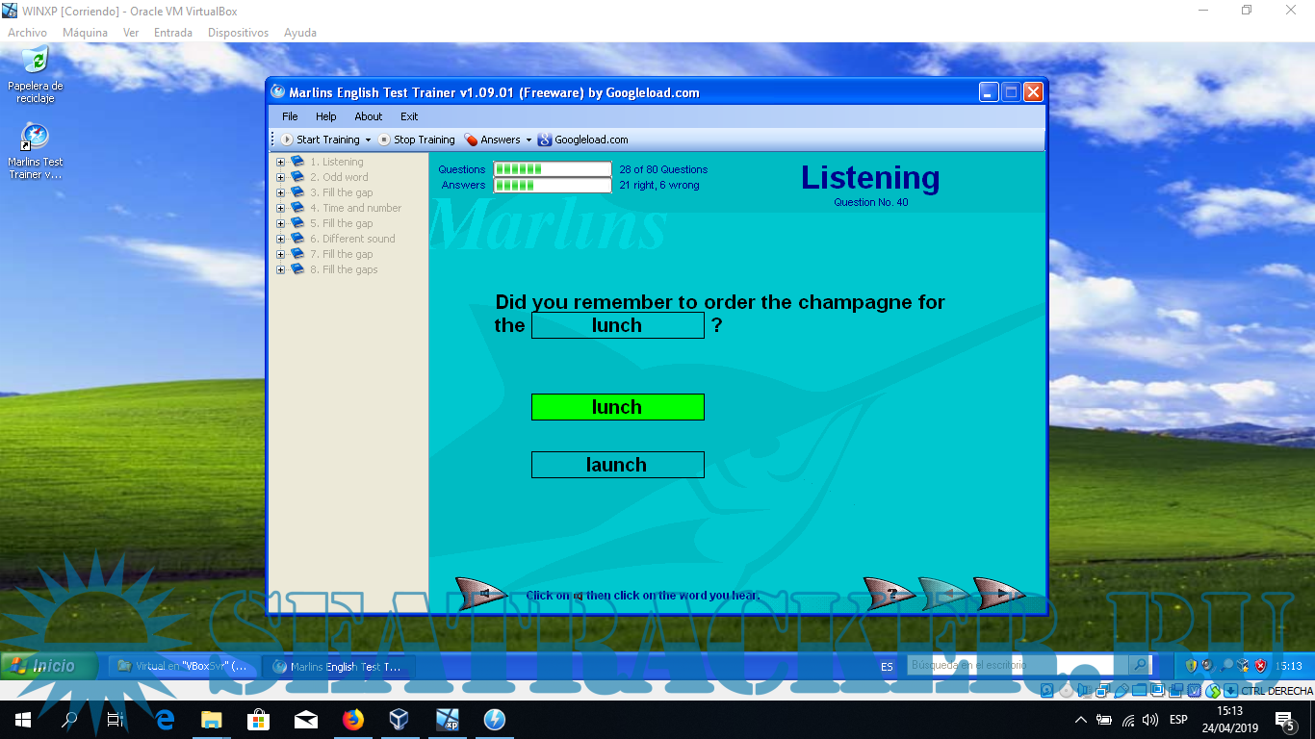The image size is (1315, 739).
Task: Go to next question arrow
Action: click(x=999, y=594)
